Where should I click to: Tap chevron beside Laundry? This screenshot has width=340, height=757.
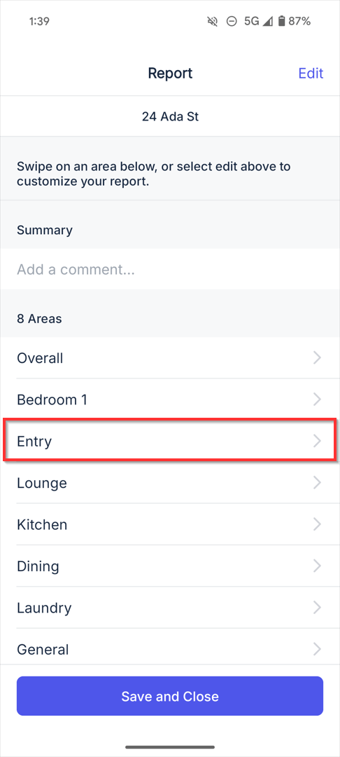point(317,607)
